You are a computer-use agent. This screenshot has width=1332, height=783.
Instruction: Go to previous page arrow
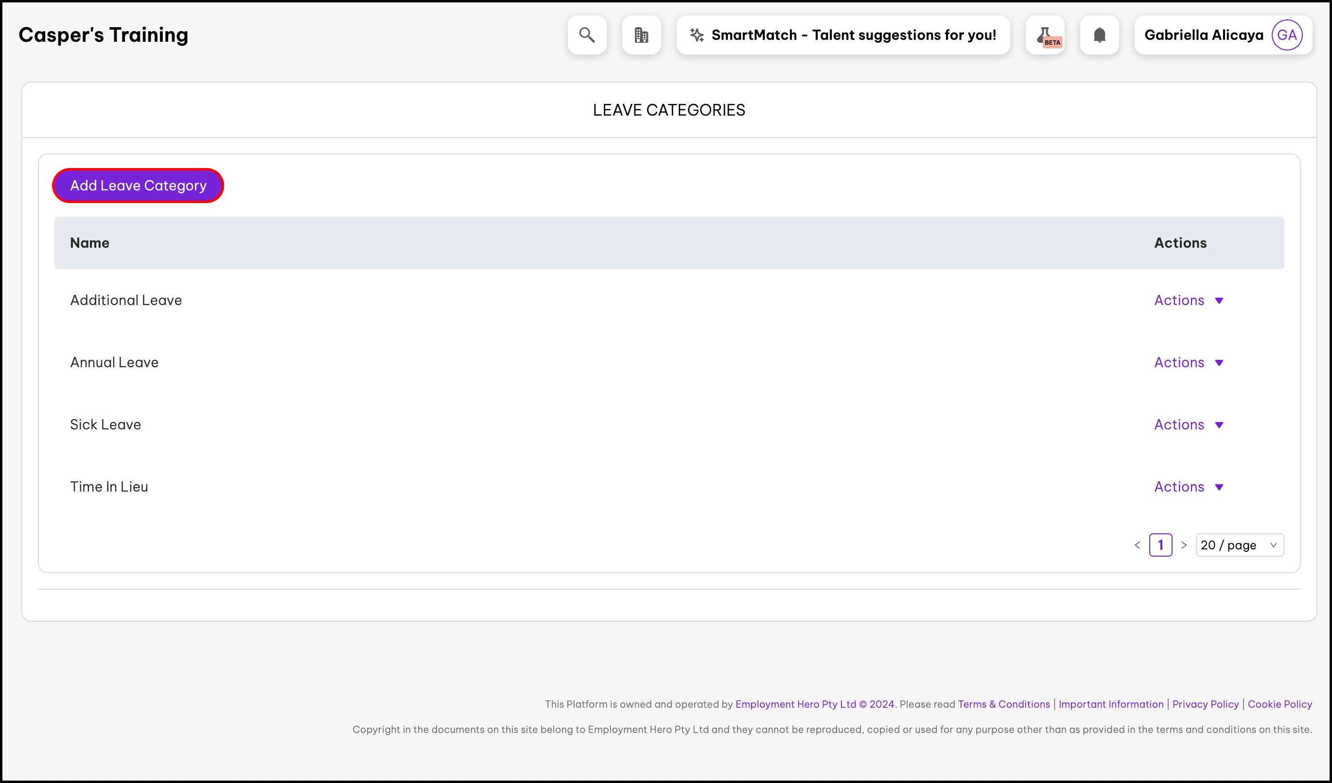1138,545
